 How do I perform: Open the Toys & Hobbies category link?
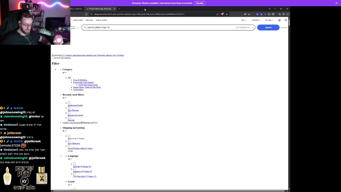point(80,80)
